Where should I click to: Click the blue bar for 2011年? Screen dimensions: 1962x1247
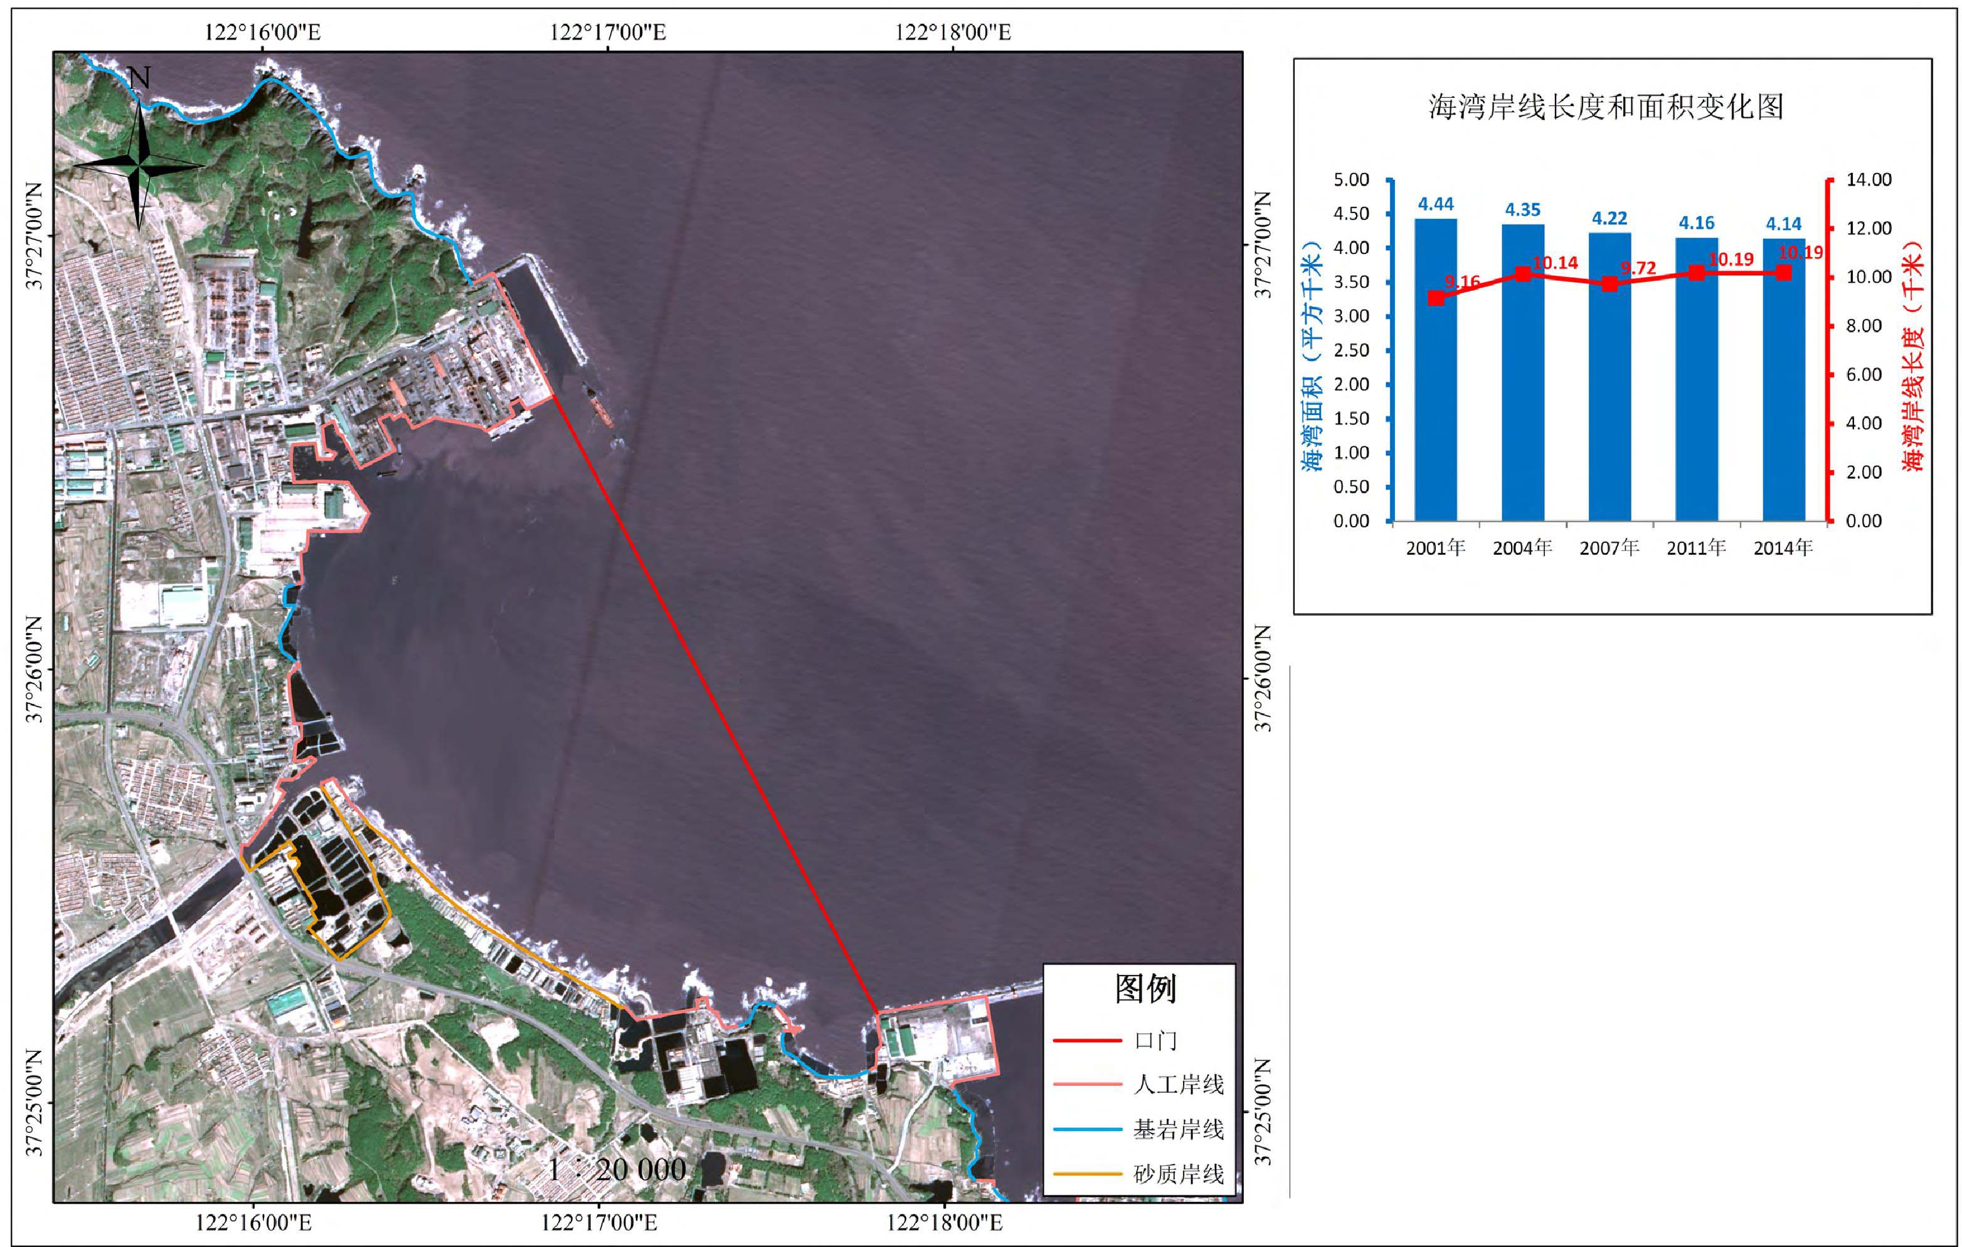[x=1697, y=379]
